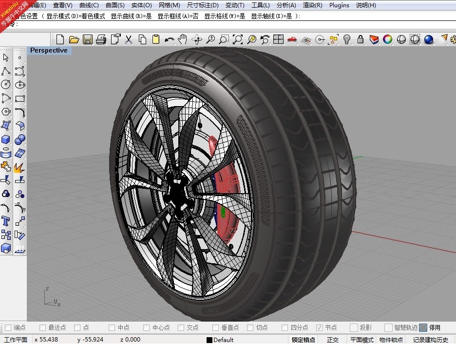456x344 pixels.
Task: Toggle 正交 in the status bar
Action: click(333, 340)
